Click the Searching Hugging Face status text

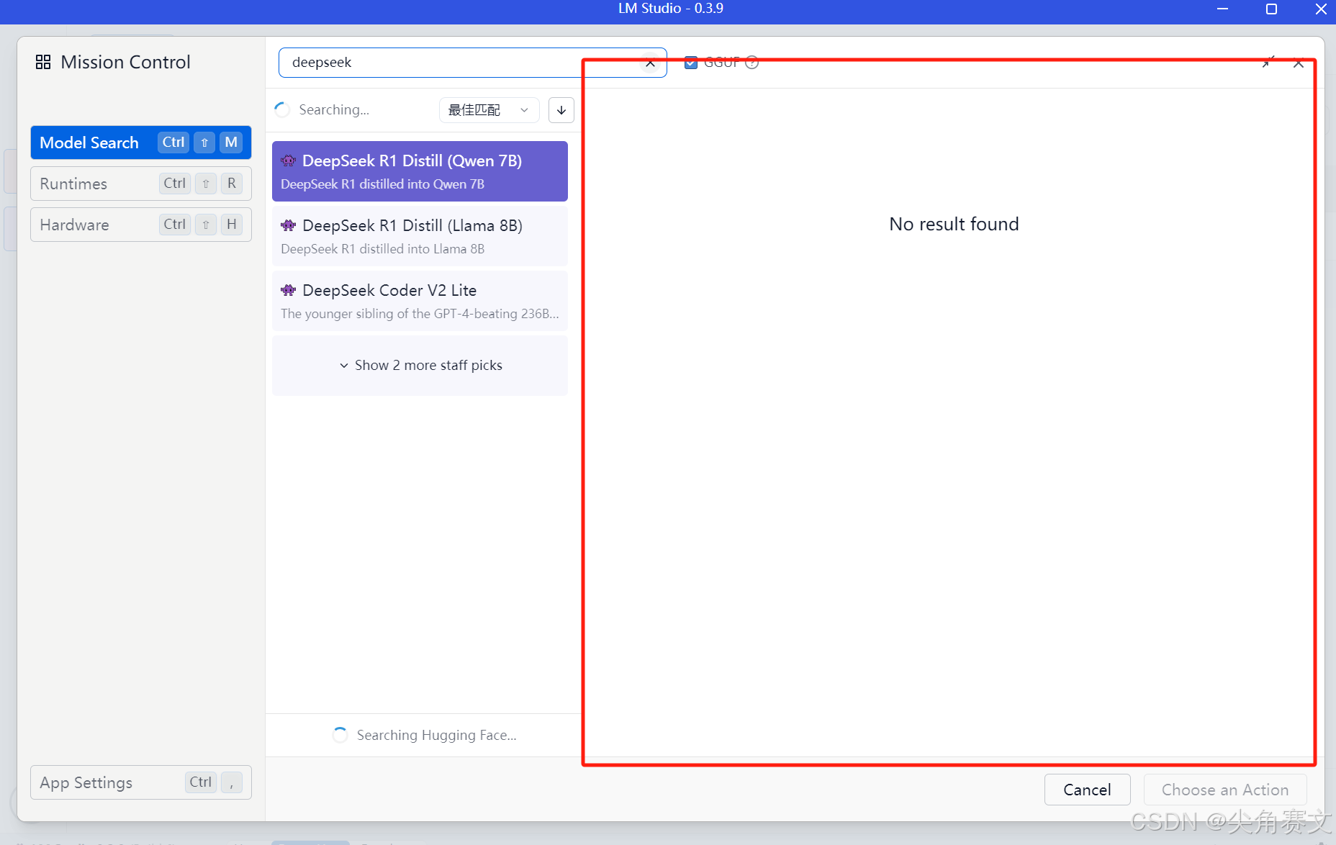point(437,735)
